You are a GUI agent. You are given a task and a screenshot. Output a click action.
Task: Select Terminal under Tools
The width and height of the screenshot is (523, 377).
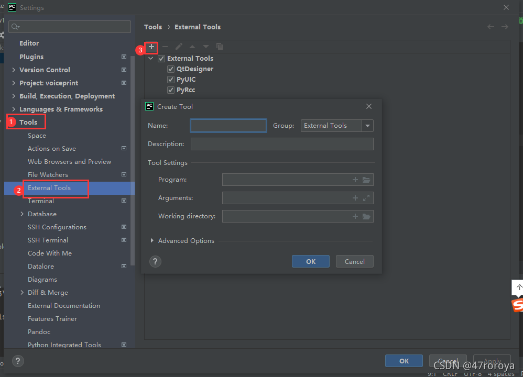pos(41,201)
